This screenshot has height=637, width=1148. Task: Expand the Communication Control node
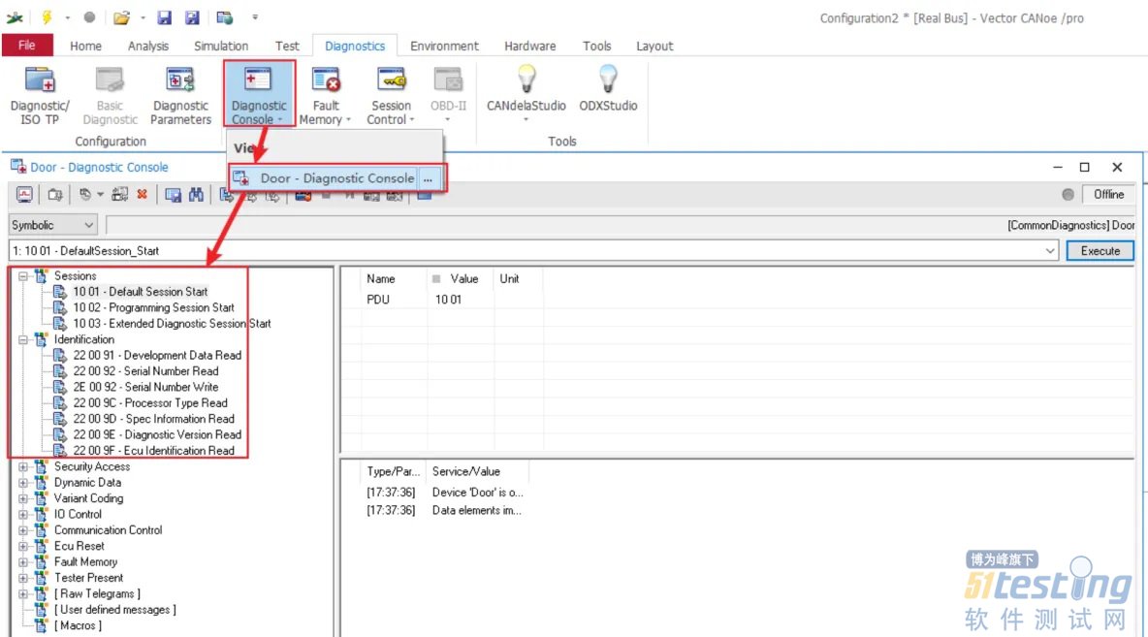pyautogui.click(x=23, y=530)
